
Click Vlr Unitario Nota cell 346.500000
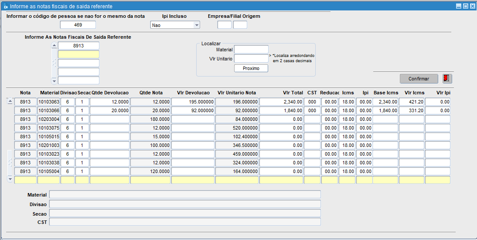[x=237, y=145]
